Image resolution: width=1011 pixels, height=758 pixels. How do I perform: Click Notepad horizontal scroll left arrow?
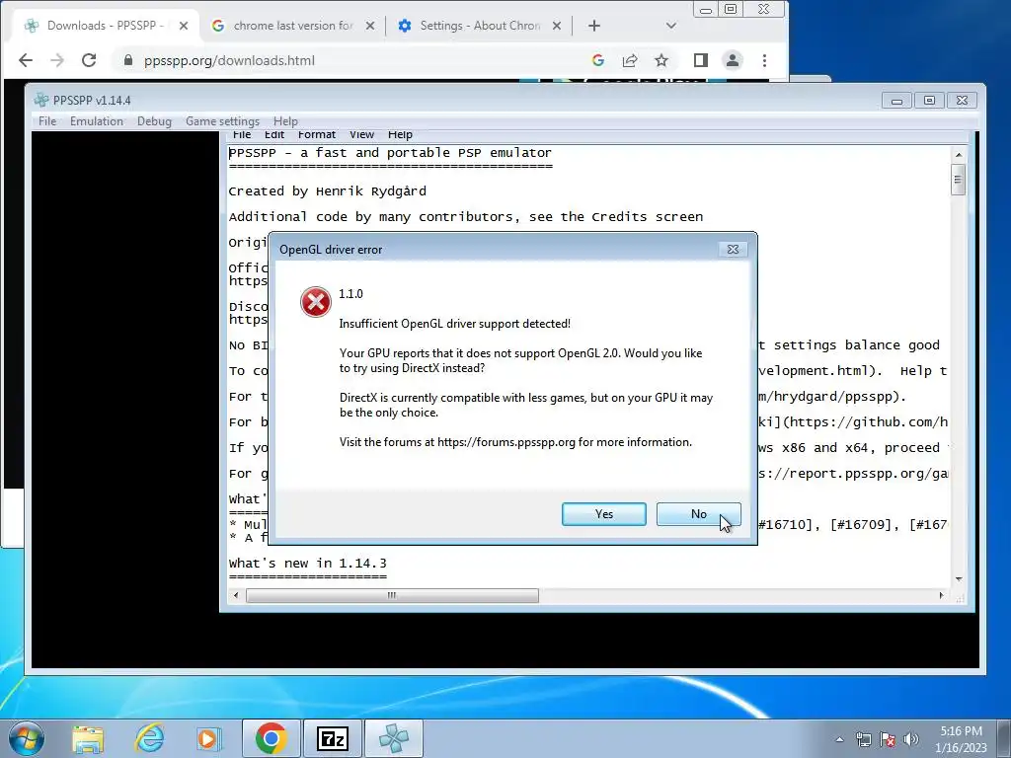[236, 595]
